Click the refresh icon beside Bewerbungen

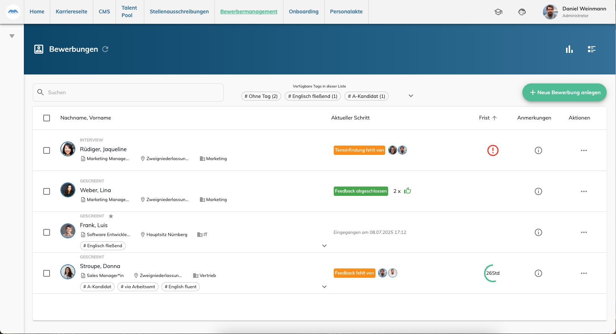[105, 49]
